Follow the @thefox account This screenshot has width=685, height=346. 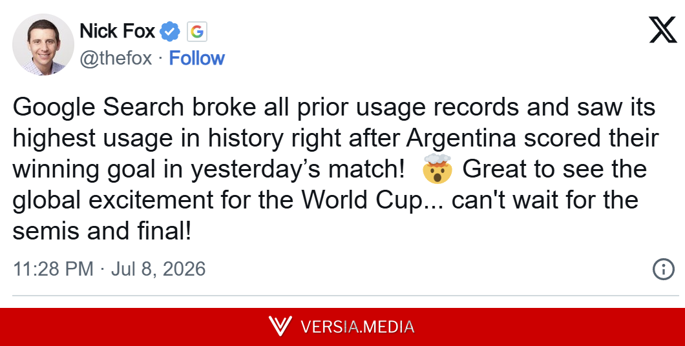point(196,58)
